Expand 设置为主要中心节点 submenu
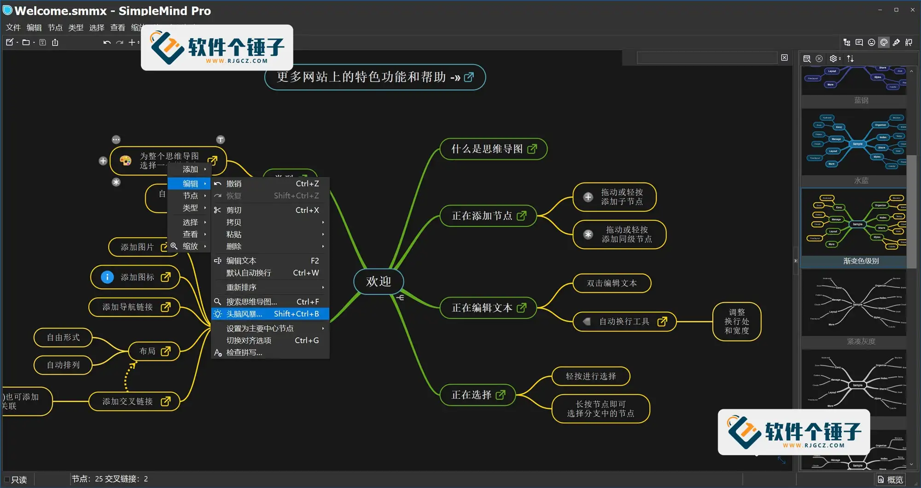This screenshot has height=488, width=921. click(270, 328)
